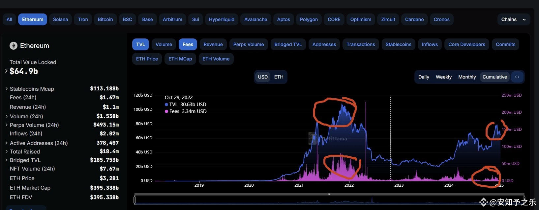Switch to the Tron chain
Viewport: 539px width, 210px height.
pyautogui.click(x=83, y=19)
